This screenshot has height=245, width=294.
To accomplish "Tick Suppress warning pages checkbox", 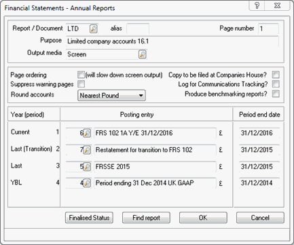I will [x=81, y=84].
